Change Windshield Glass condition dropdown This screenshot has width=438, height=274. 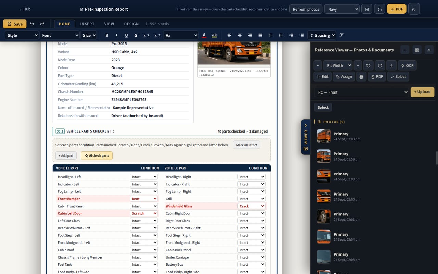pyautogui.click(x=252, y=206)
